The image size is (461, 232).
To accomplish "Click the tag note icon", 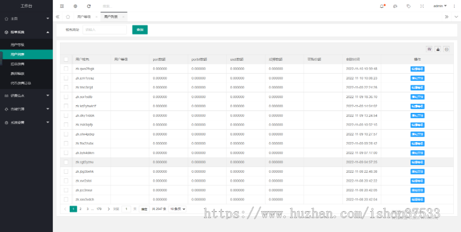I will click(x=408, y=6).
